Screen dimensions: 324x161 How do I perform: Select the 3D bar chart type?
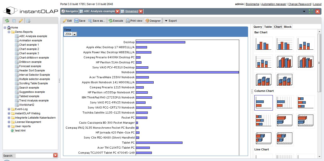point(285,62)
